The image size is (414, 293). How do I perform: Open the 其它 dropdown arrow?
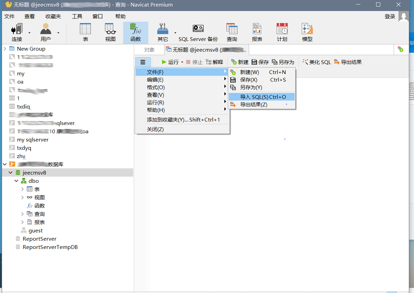pos(175,33)
